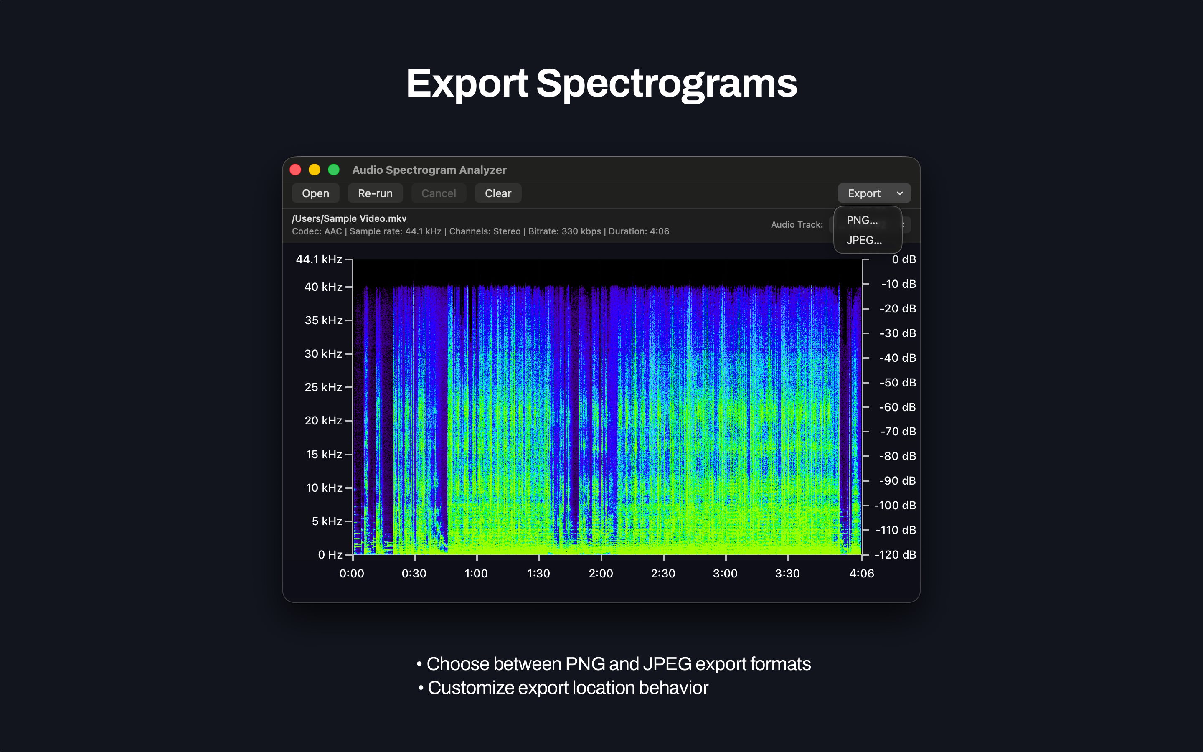Click the -50 dB scale label
The width and height of the screenshot is (1203, 752).
coord(897,382)
